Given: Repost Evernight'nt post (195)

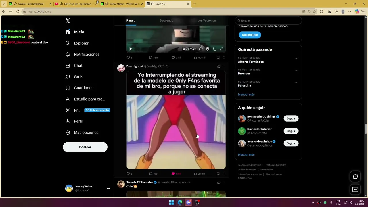Looking at the screenshot, I should [153, 174].
